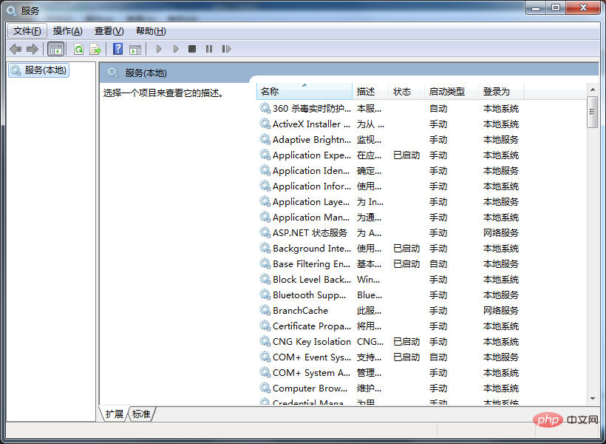Click the Services icon in the title bar
Viewport: 606px width, 444px height.
[12, 11]
